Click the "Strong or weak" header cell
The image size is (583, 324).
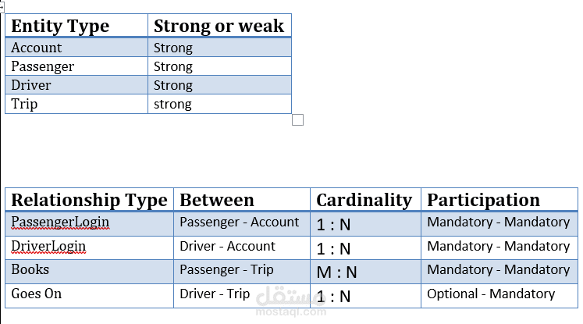pos(219,26)
